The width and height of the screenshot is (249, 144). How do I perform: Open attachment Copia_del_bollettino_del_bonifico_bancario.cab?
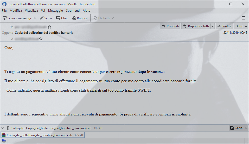43,135
